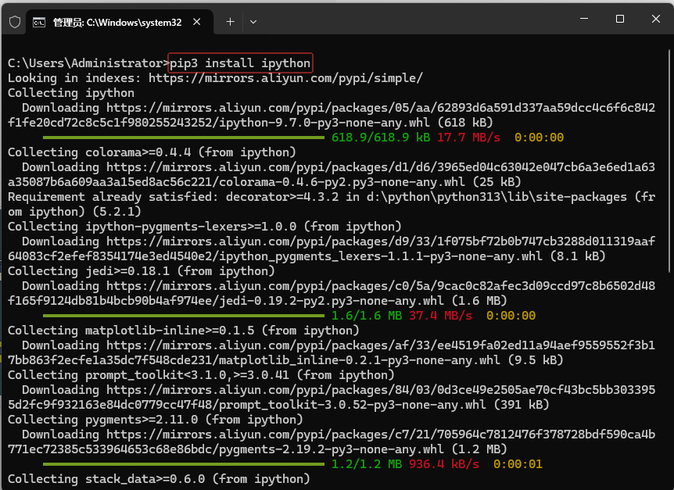The image size is (674, 490).
Task: Click 'Collecting ipython-pygments-lexers>=1.0.0' line
Action: pyautogui.click(x=205, y=227)
